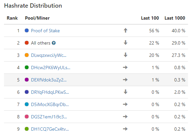Click the down arrow icon in DLwqzxwciJyWc row
This screenshot has width=189, height=135.
pyautogui.click(x=125, y=55)
